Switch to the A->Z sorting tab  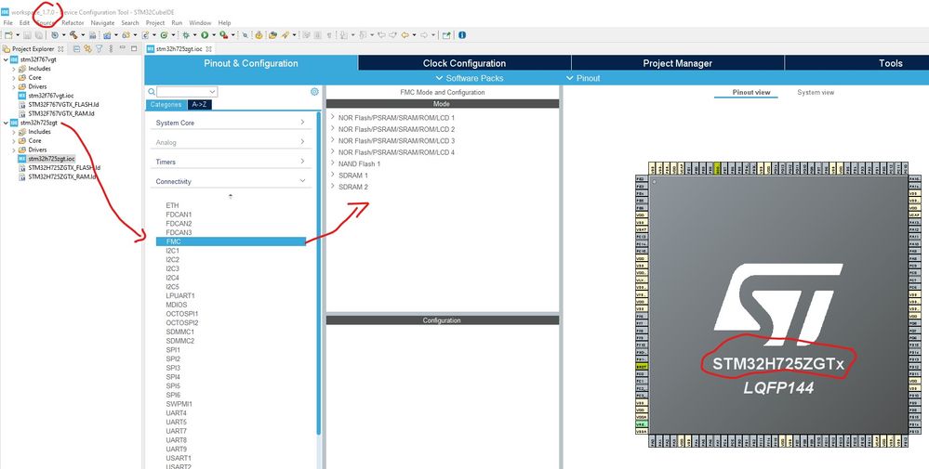tap(200, 105)
